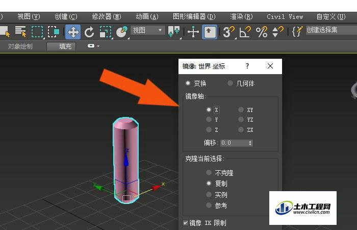Toggle 镜像 IK 限制 checkbox

[186, 223]
